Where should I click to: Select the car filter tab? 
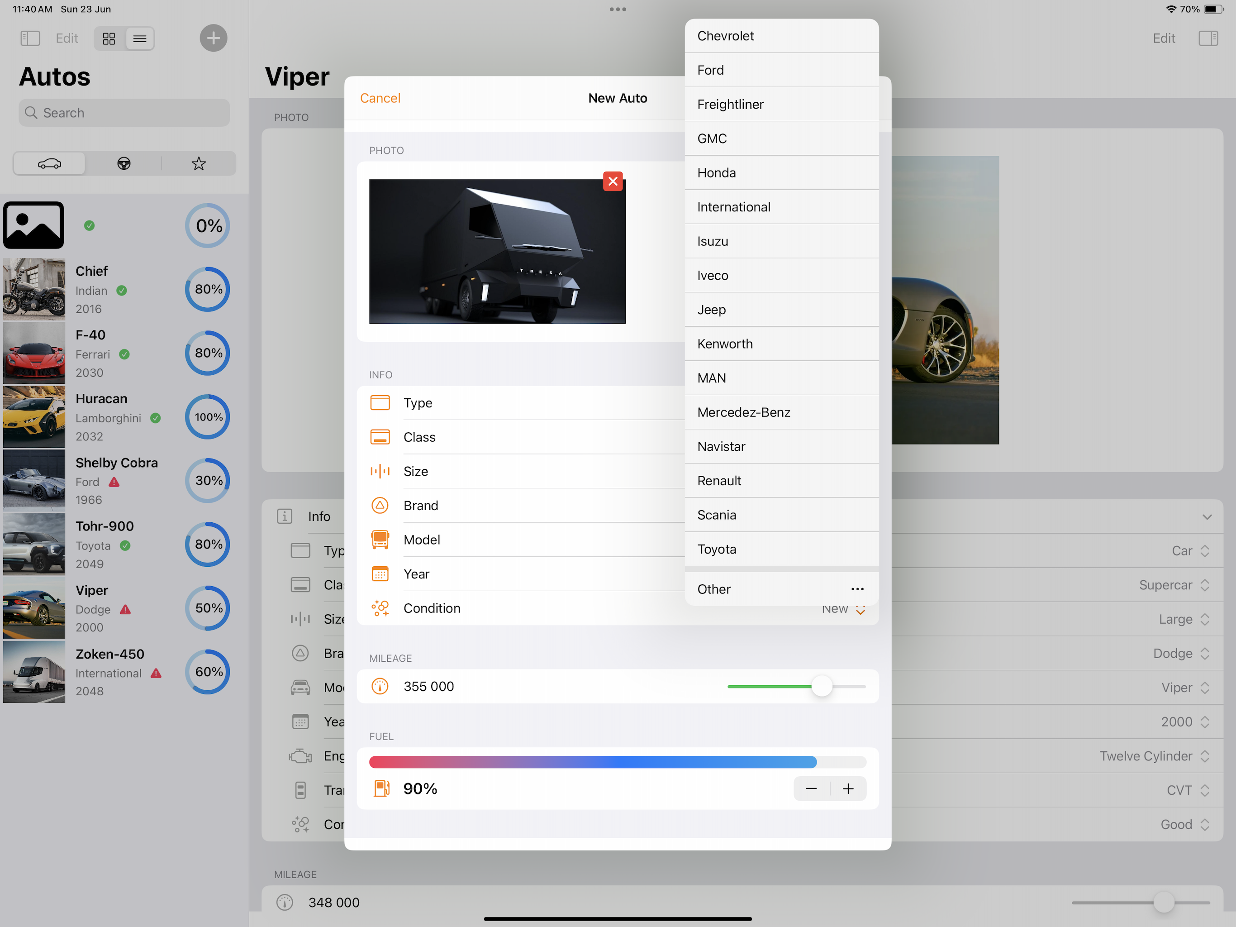[x=49, y=163]
